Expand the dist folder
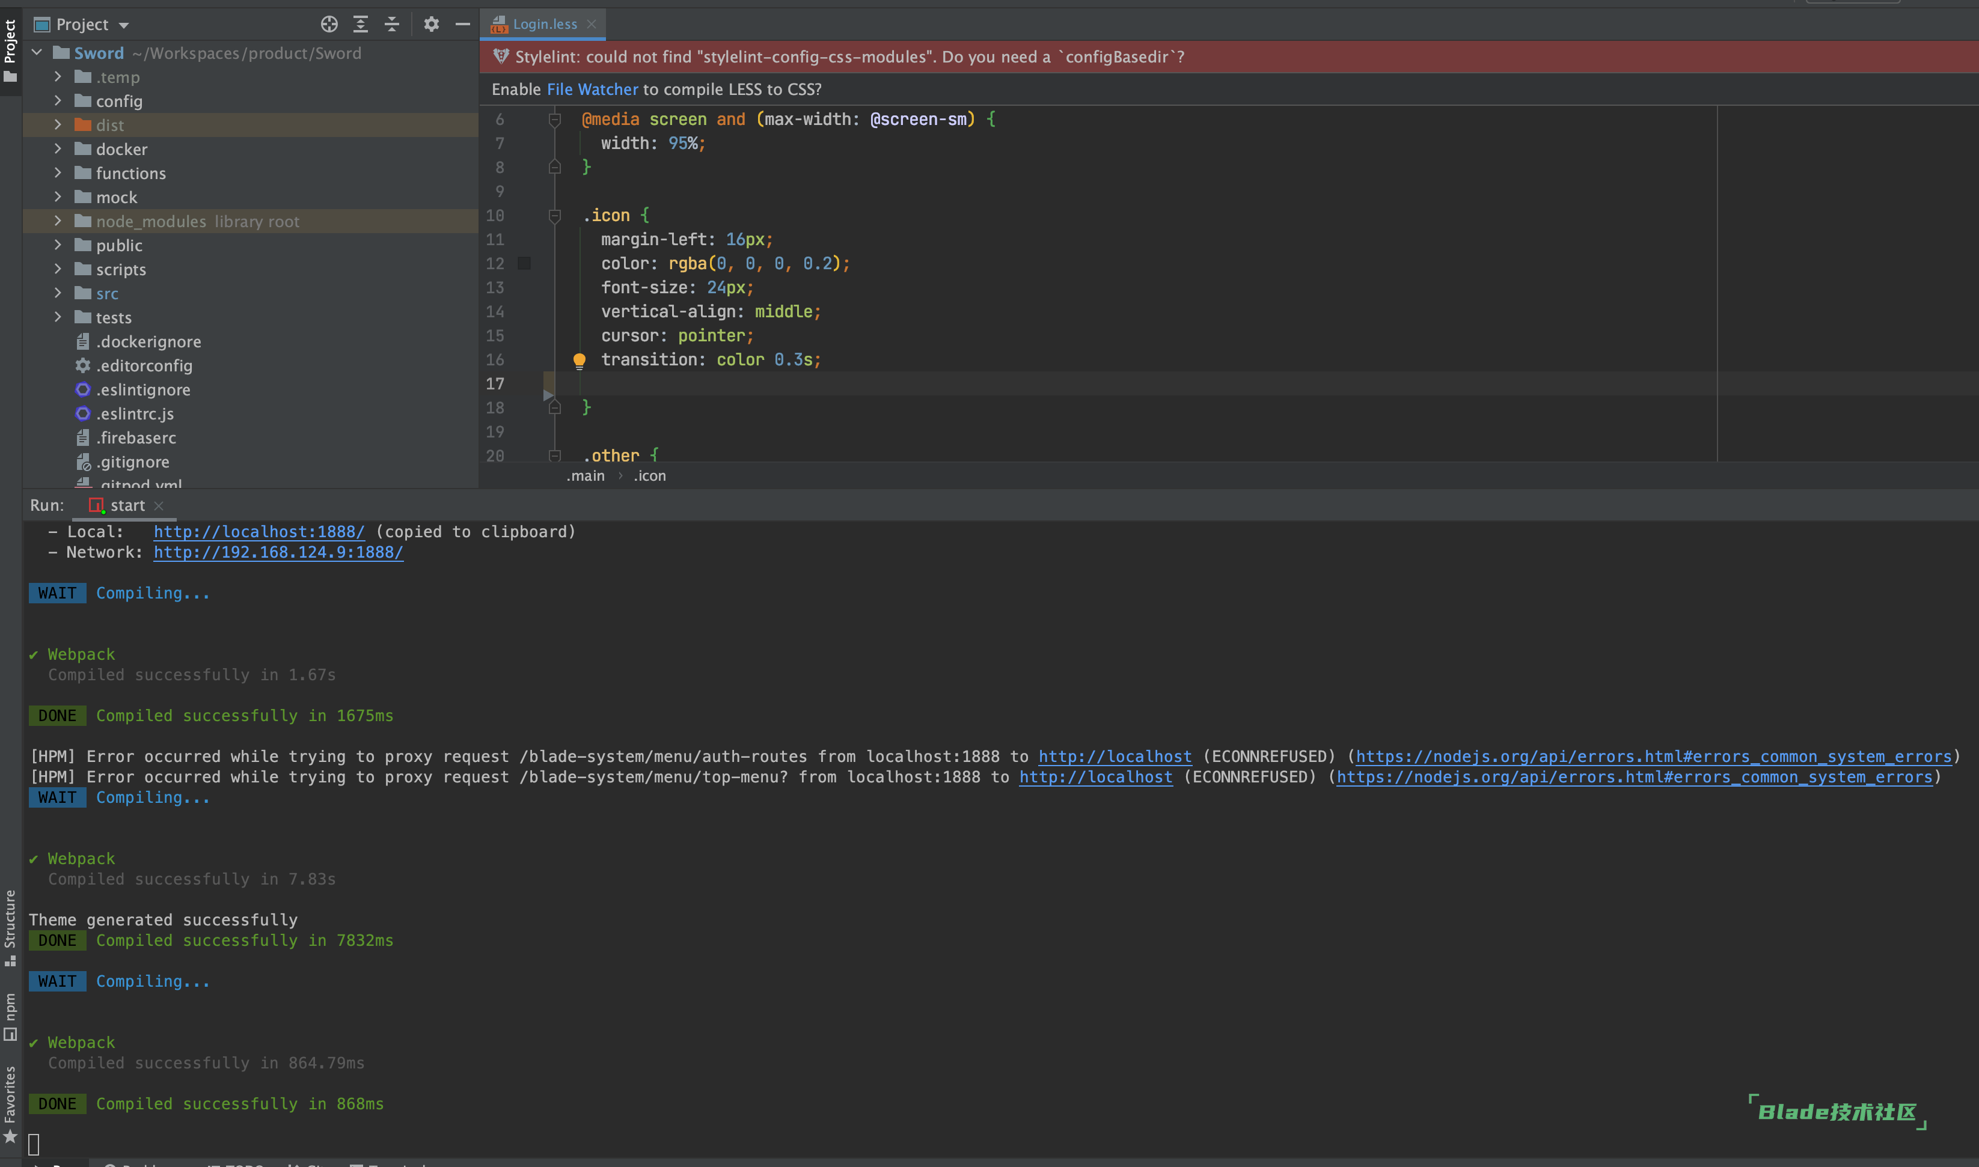Screen dimensions: 1979x1167 (58, 124)
